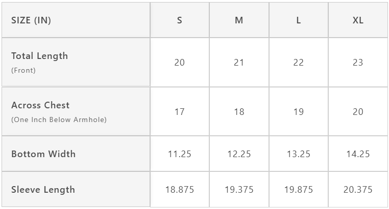The image size is (389, 209).
Task: Click the SIZE (IN) header cell
Action: (31, 20)
